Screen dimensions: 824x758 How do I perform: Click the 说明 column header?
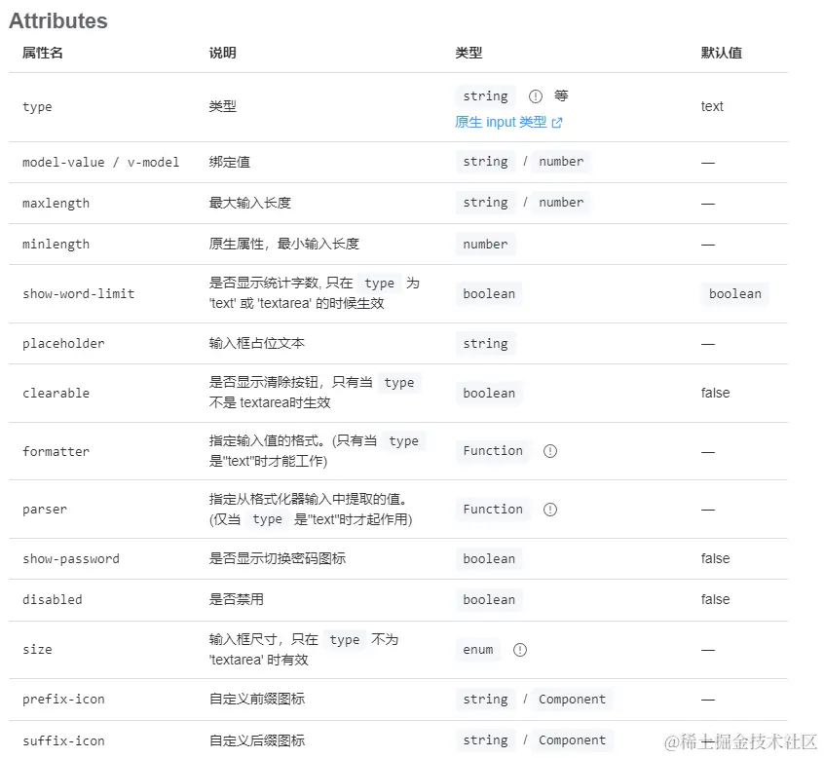222,53
